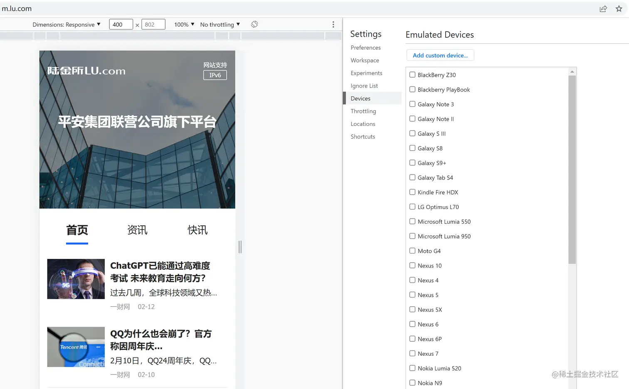Click the rotate viewport orientation icon

click(254, 24)
